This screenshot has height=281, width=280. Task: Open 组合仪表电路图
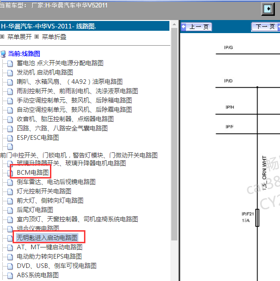click(x=38, y=228)
